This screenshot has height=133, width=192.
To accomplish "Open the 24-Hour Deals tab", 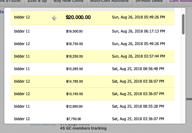I will pos(149,1).
